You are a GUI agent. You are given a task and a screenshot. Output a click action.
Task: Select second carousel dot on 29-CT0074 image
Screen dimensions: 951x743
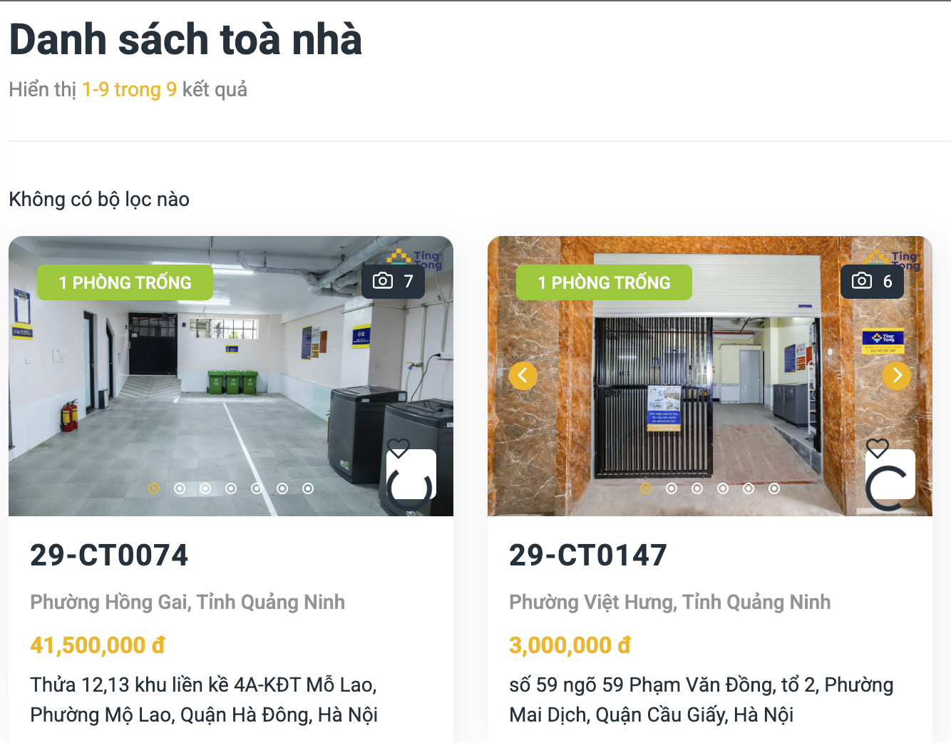pos(180,488)
